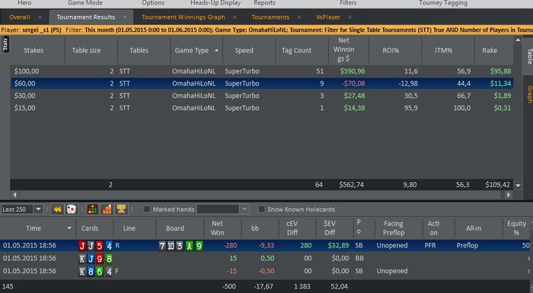The width and height of the screenshot is (533, 293).
Task: Click the sort arrow on Game Type column
Action: tap(216, 50)
